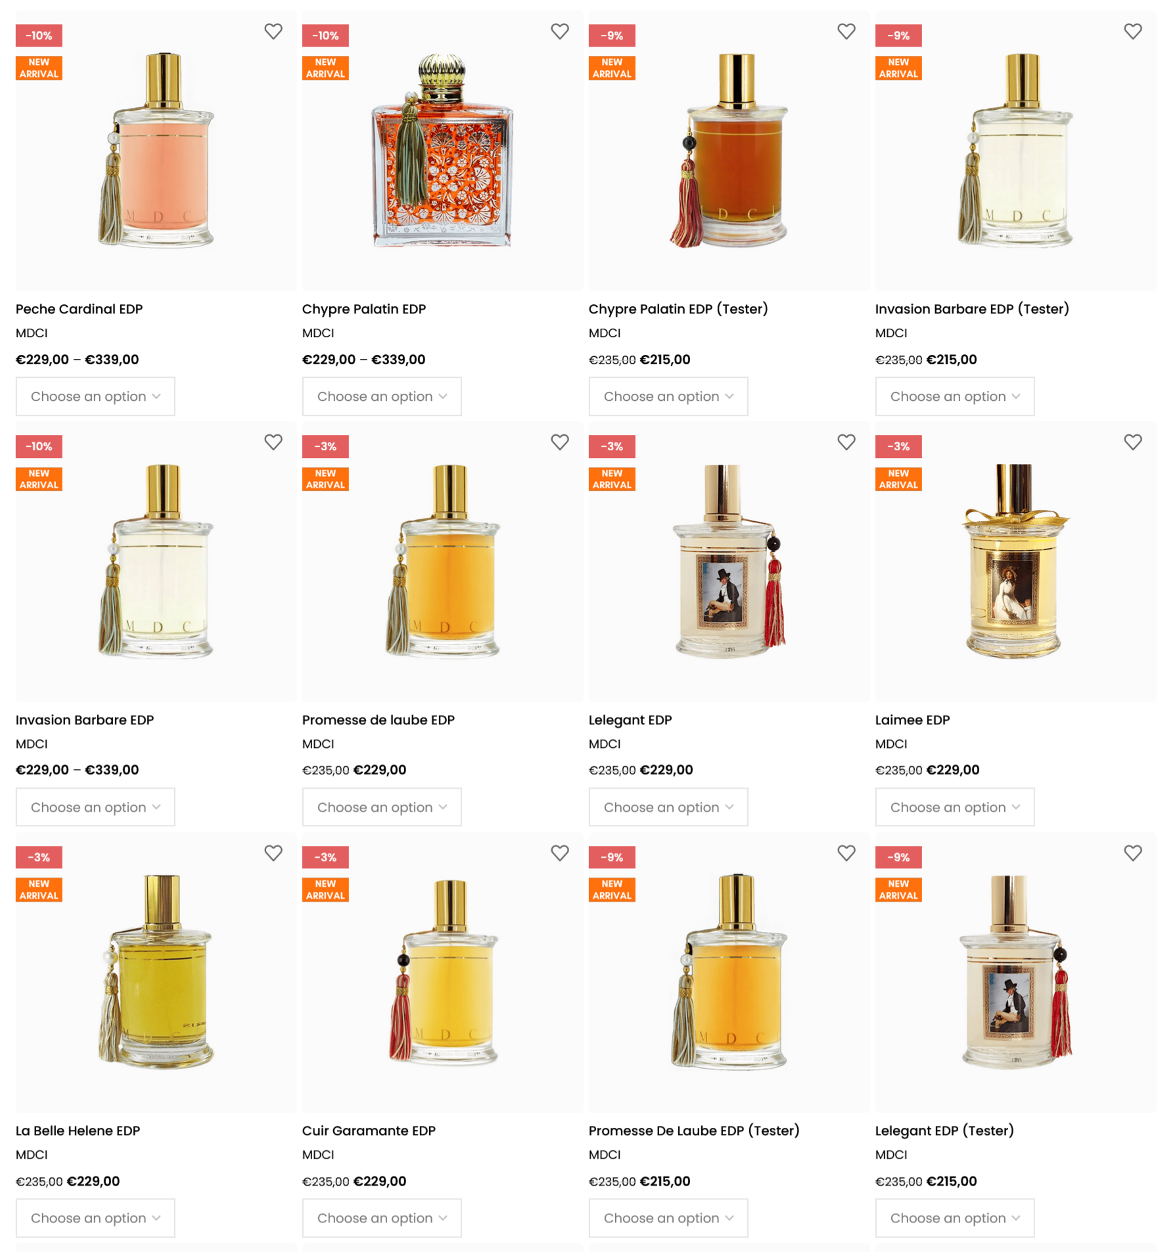Click the Chypre Palatin EDP orange bottle image

point(443,151)
